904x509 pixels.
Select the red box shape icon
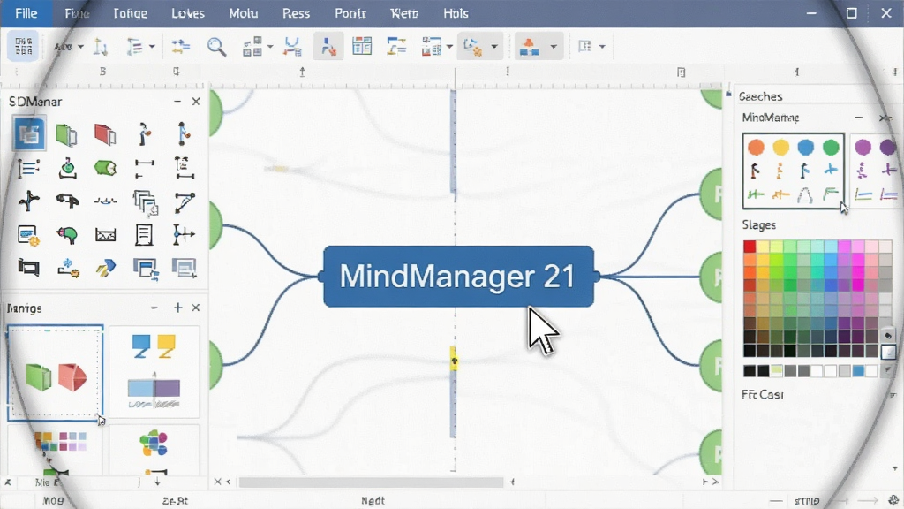(x=105, y=134)
